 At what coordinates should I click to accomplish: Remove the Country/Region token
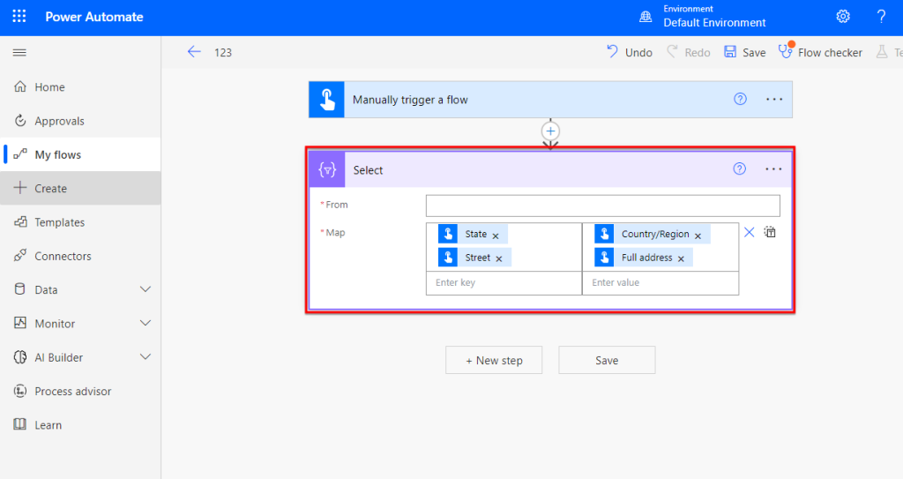pos(698,236)
